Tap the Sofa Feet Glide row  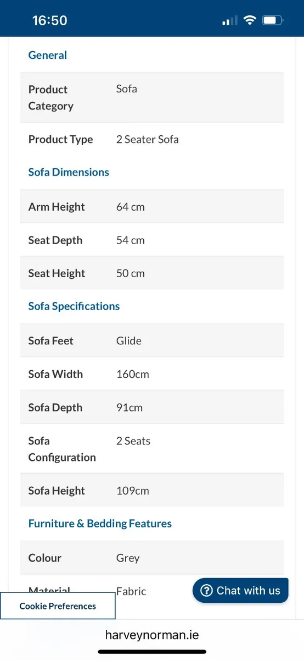tap(152, 340)
